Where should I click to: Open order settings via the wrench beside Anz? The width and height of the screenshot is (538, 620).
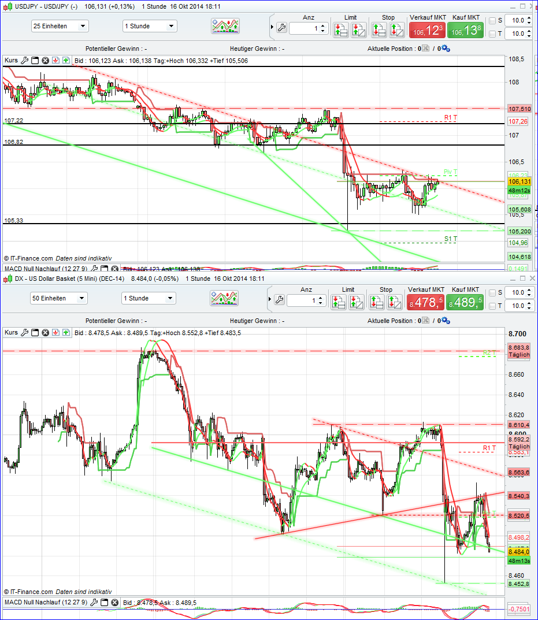click(x=281, y=28)
